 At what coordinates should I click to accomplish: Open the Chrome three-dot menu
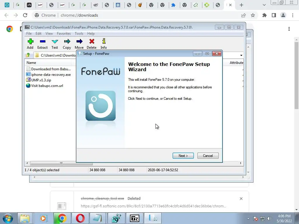coord(293,15)
